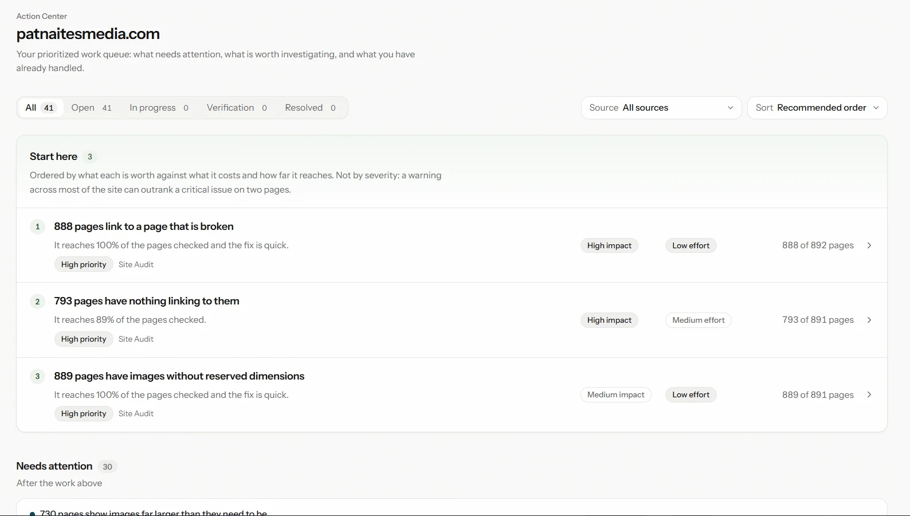
Task: Open the broken link issue chevron arrow
Action: (x=869, y=245)
